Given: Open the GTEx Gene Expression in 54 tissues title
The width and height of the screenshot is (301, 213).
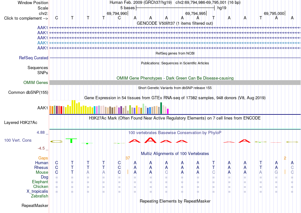Looking at the screenshot, I should tap(175, 98).
